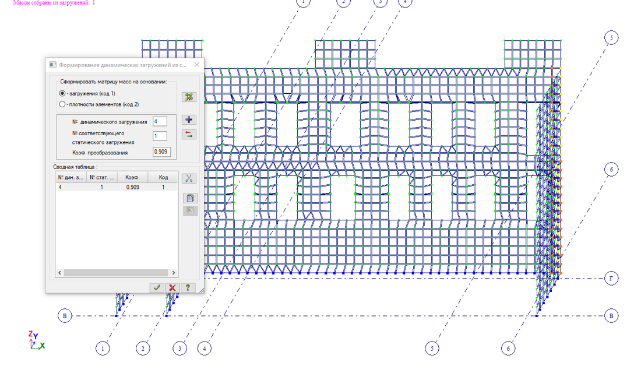Click the Код column header
This screenshot has height=380, width=641.
163,177
